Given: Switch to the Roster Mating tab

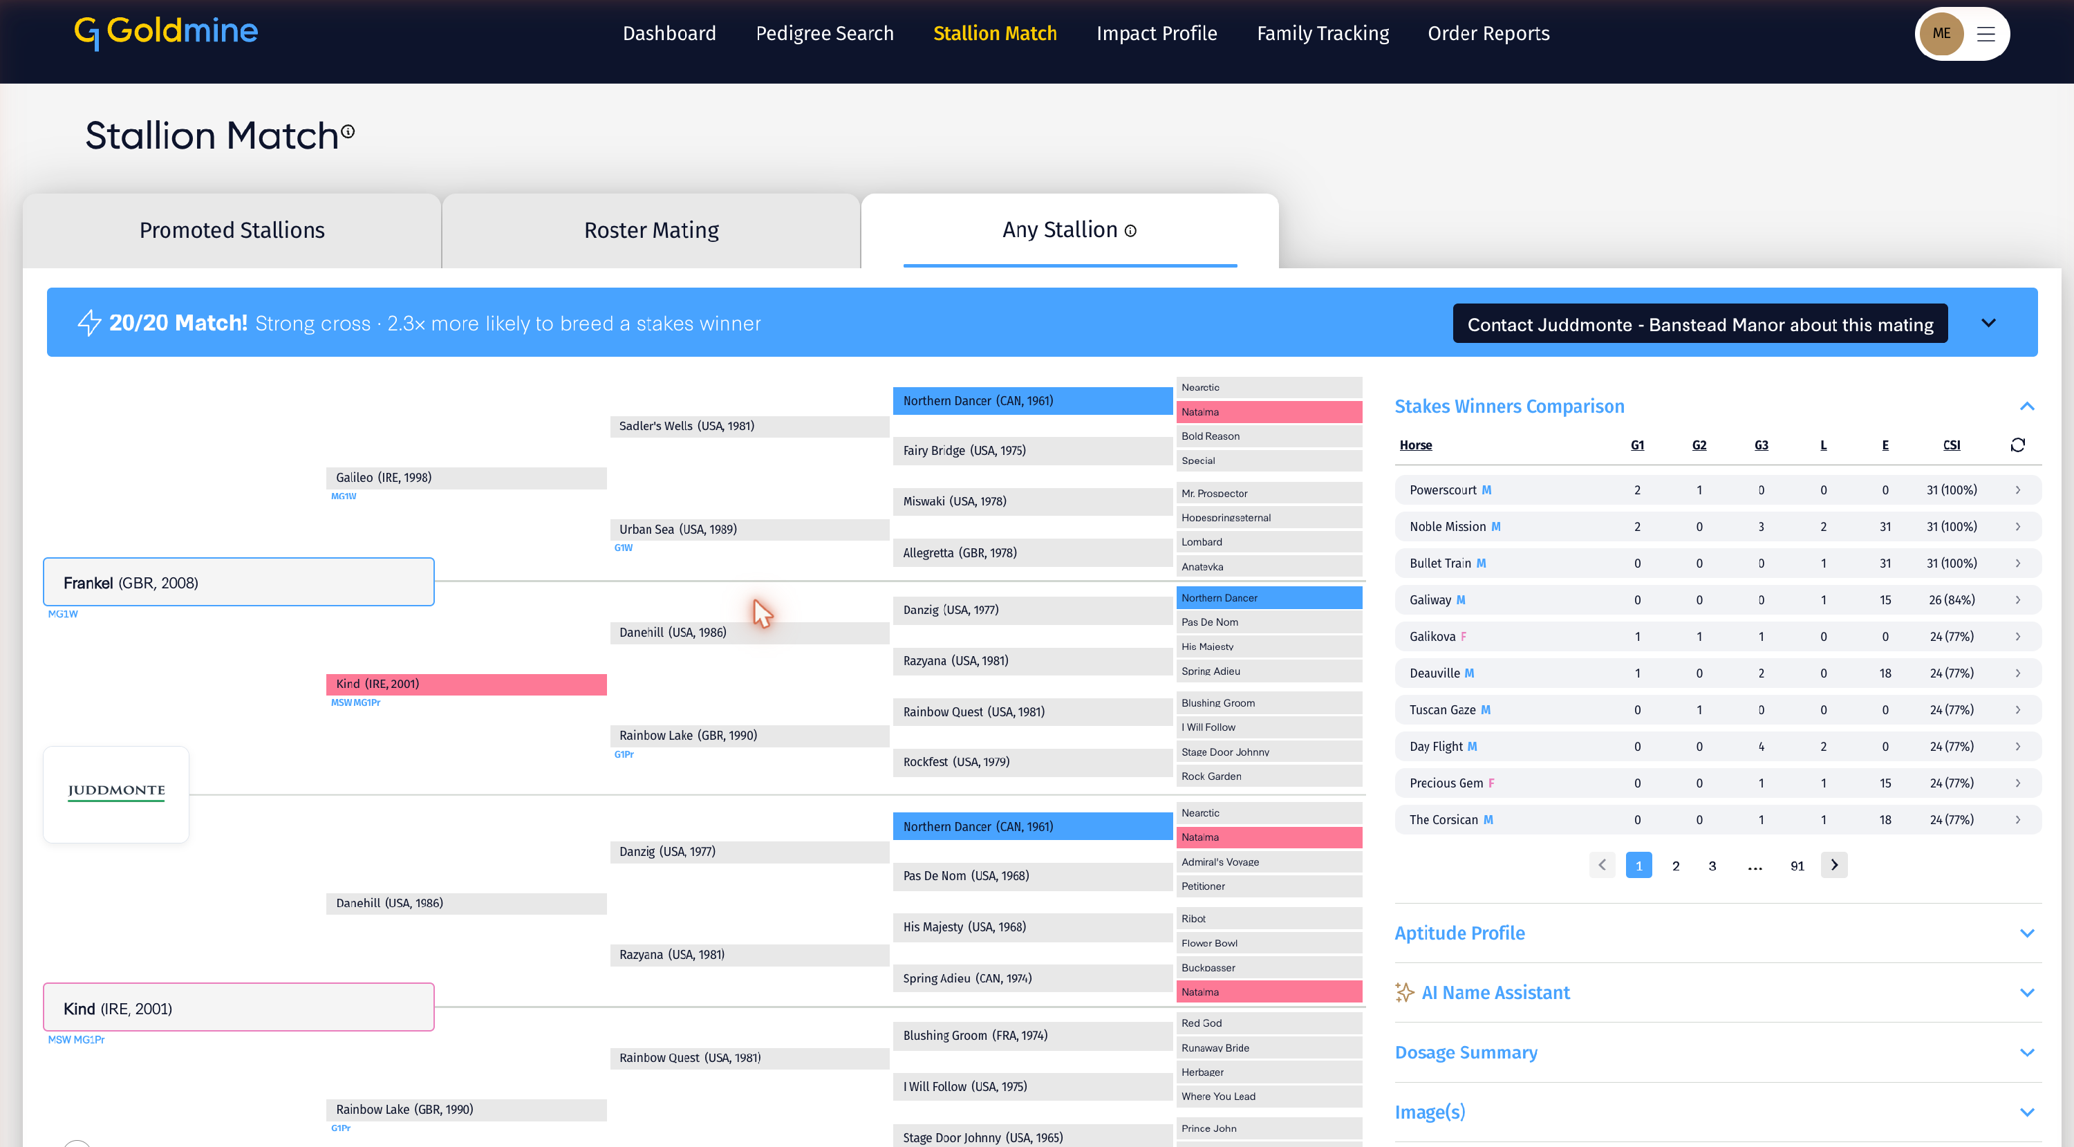Looking at the screenshot, I should pyautogui.click(x=651, y=231).
